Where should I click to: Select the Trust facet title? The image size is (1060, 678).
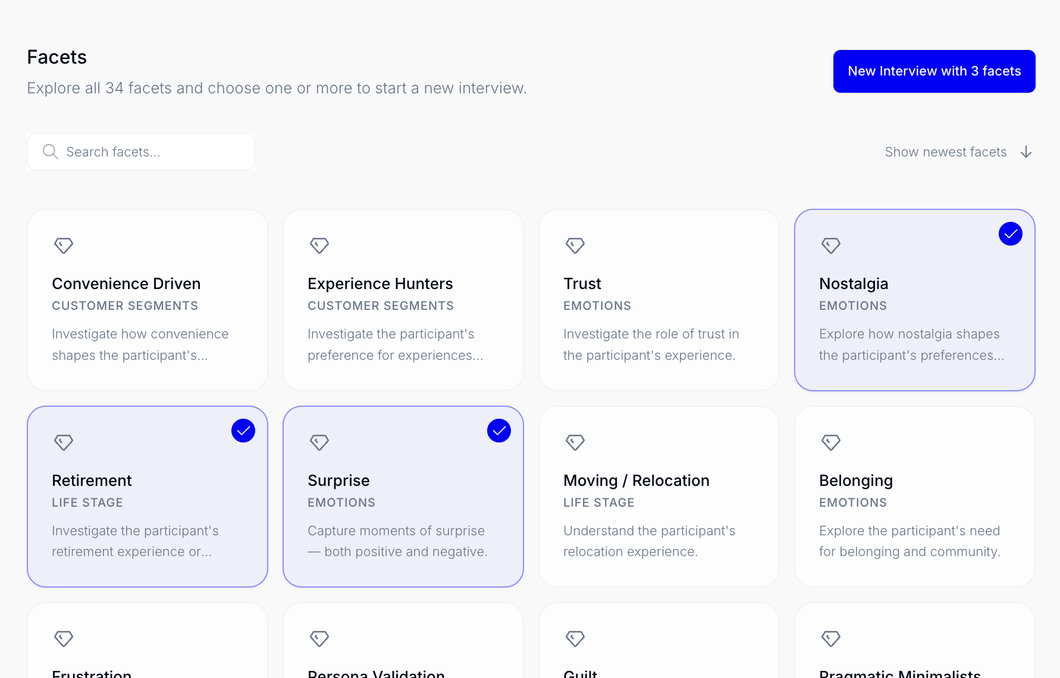(582, 284)
